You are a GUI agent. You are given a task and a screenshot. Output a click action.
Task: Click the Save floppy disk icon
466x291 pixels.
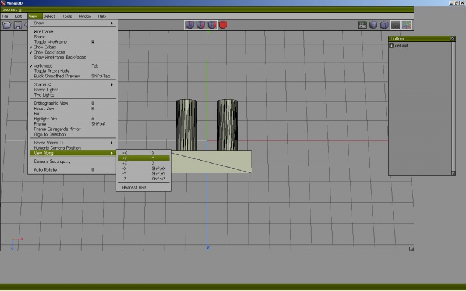coord(18,25)
